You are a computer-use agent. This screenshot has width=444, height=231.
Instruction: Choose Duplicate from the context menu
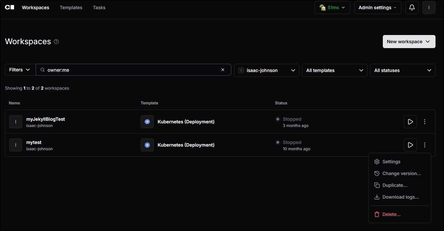click(395, 185)
